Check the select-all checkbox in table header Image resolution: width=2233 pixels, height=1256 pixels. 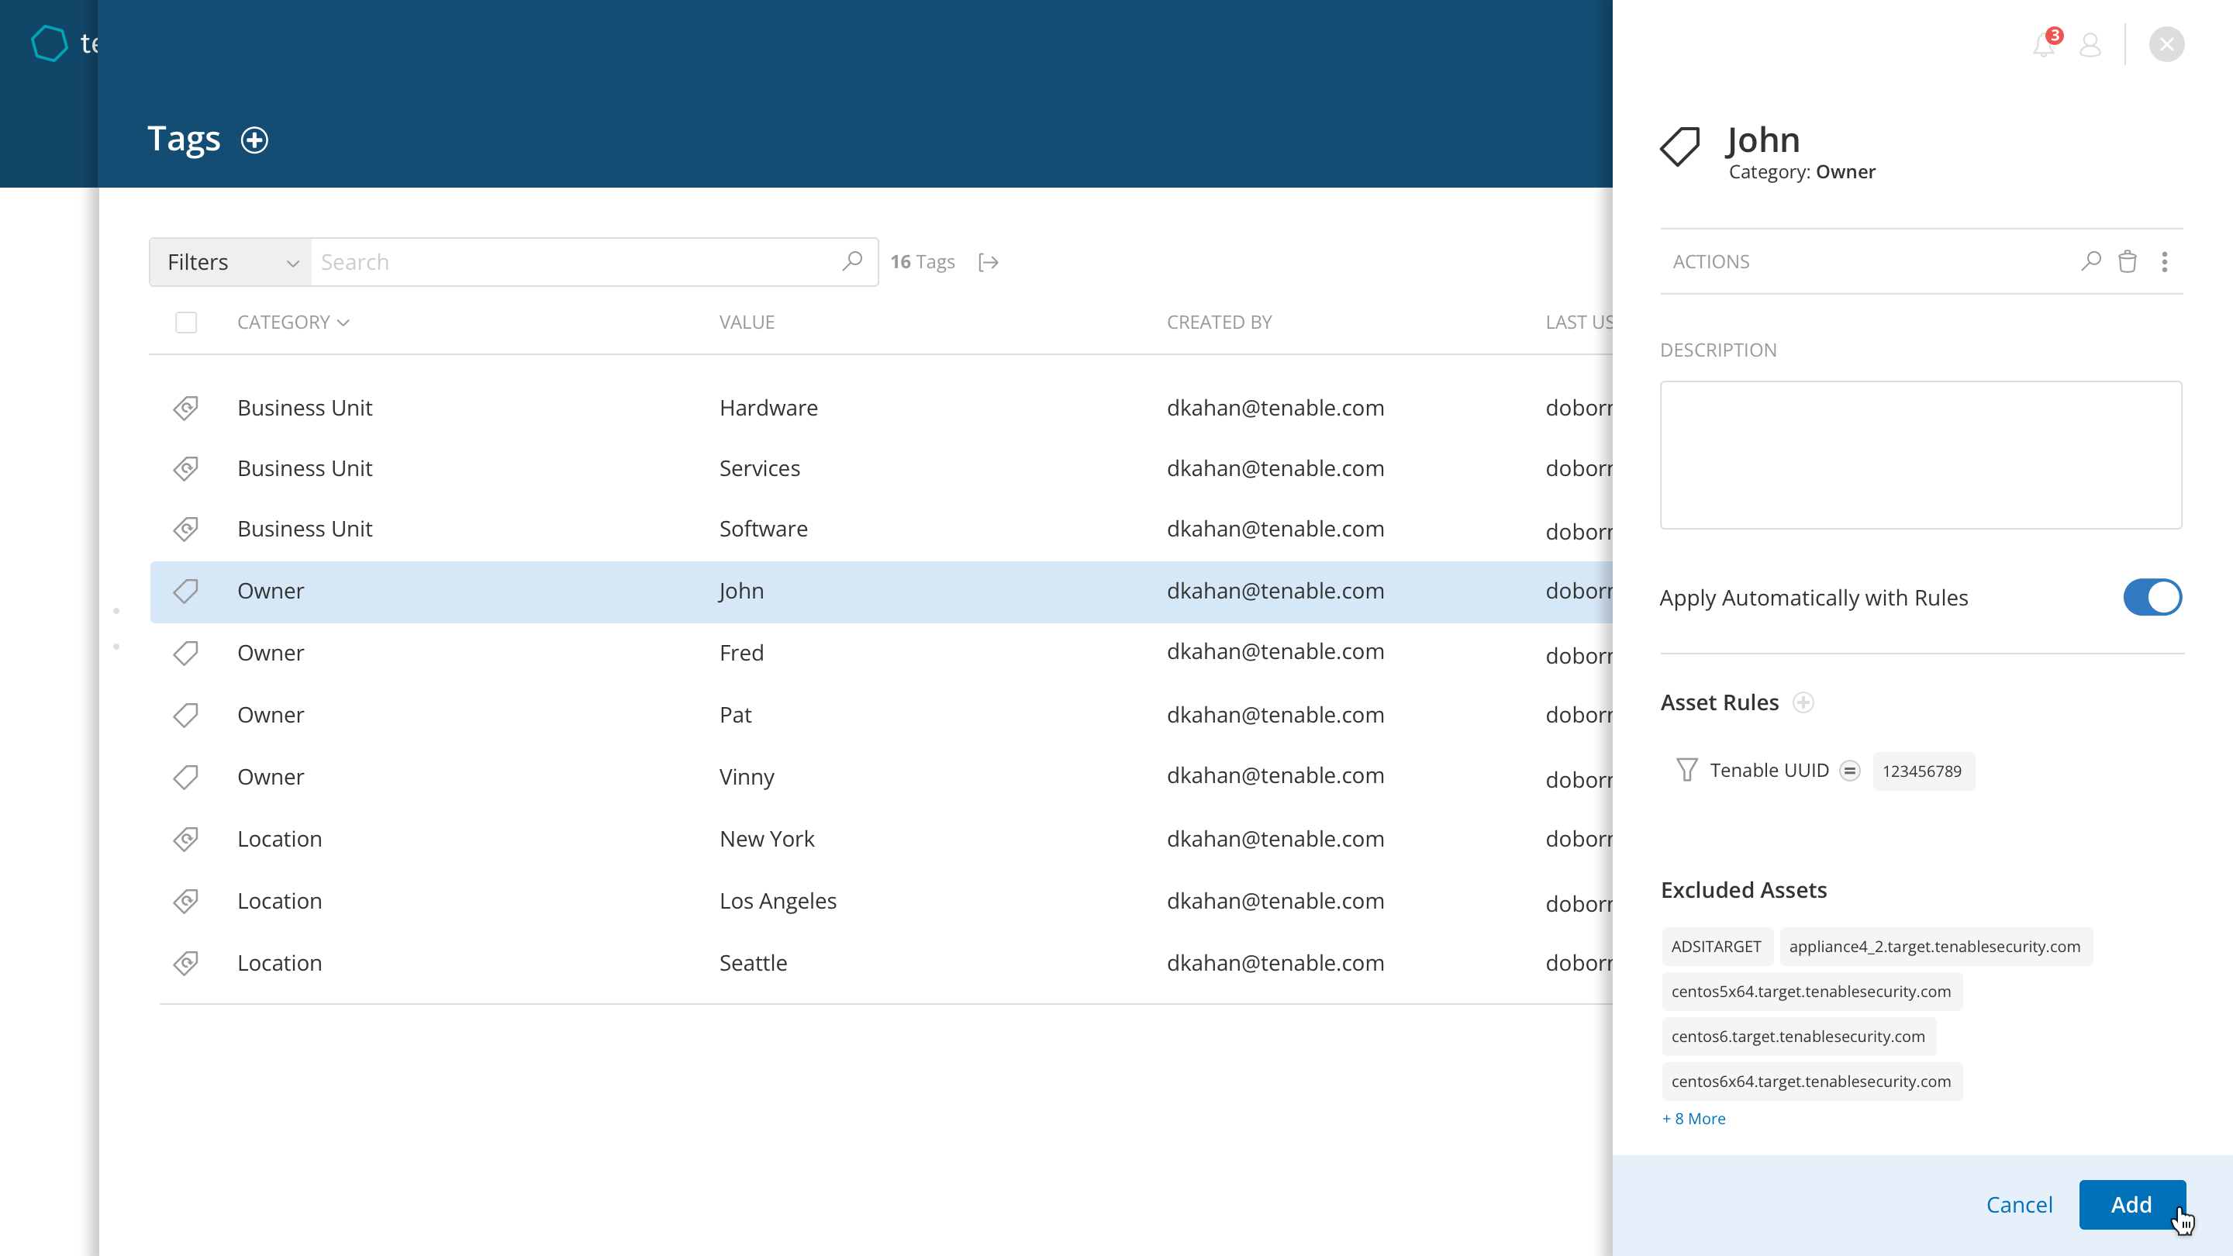tap(185, 323)
